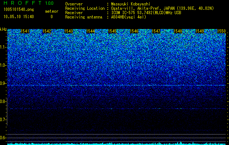Click the 0.7 kHz axis label

coord(3,120)
